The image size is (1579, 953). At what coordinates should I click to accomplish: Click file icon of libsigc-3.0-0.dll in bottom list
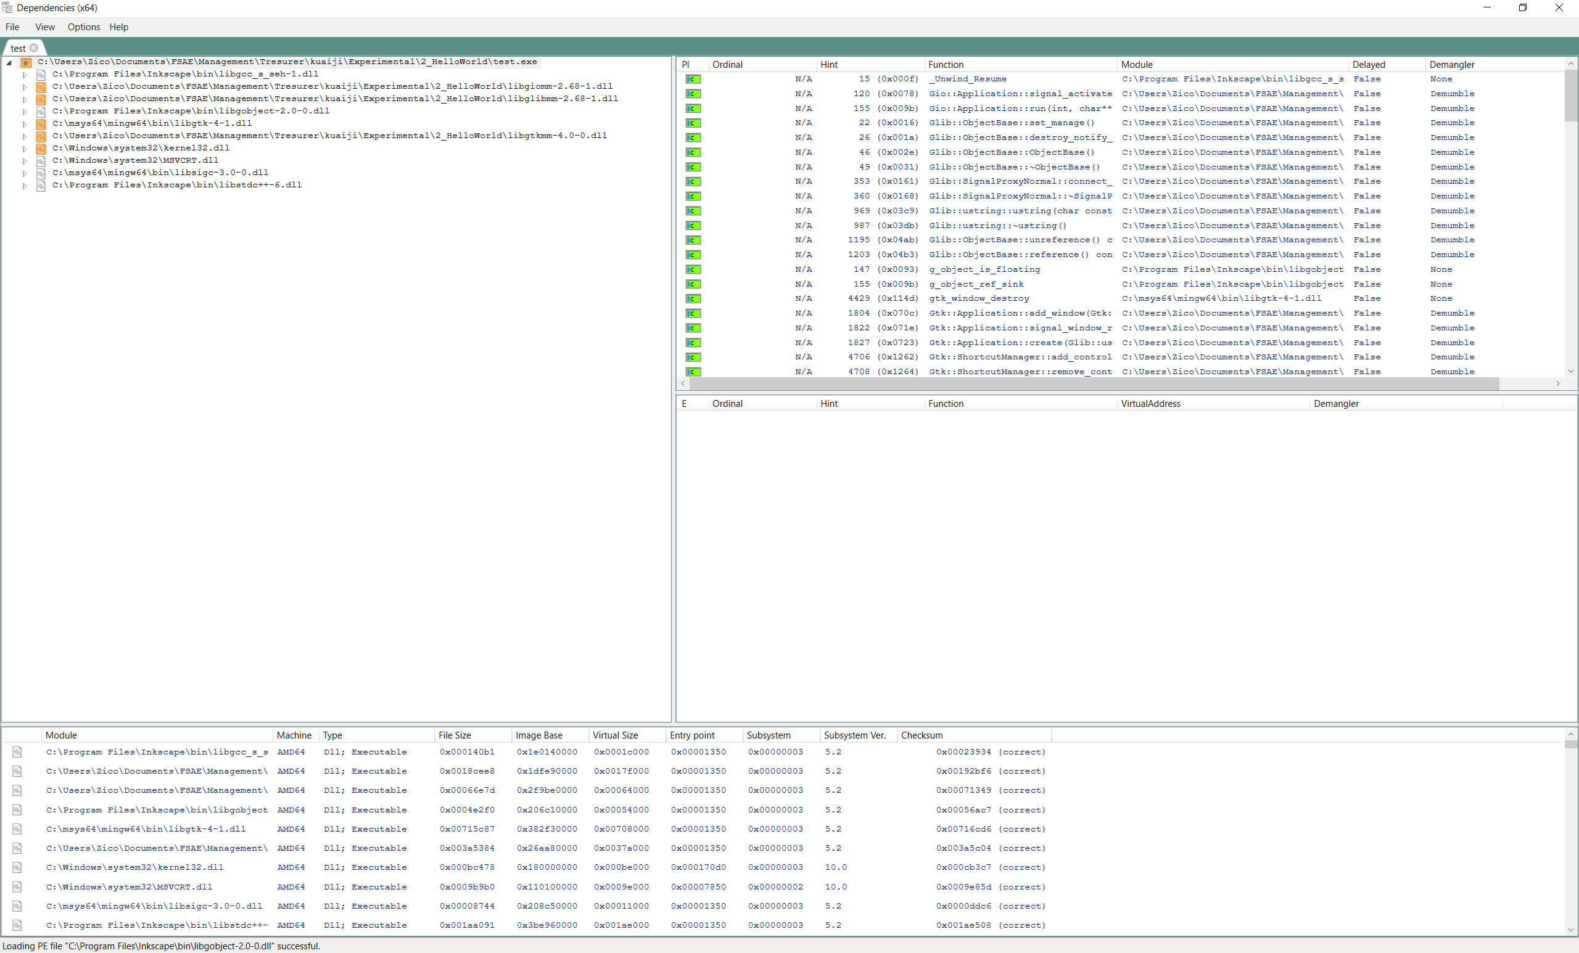(17, 906)
